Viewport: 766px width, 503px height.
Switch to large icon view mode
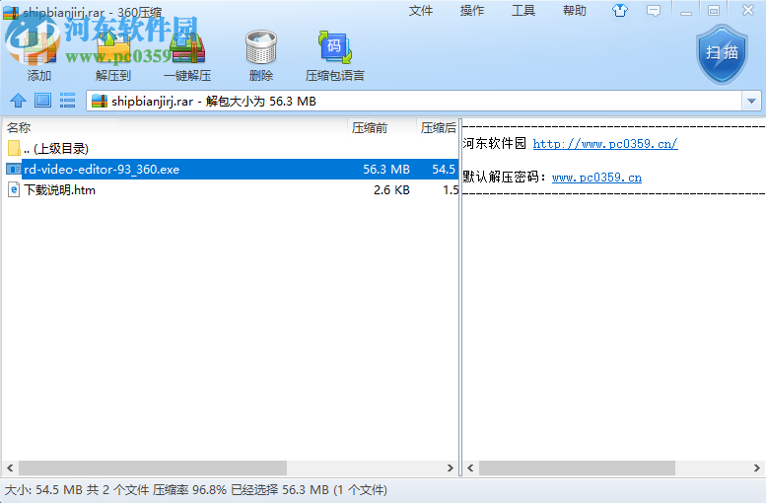click(42, 101)
